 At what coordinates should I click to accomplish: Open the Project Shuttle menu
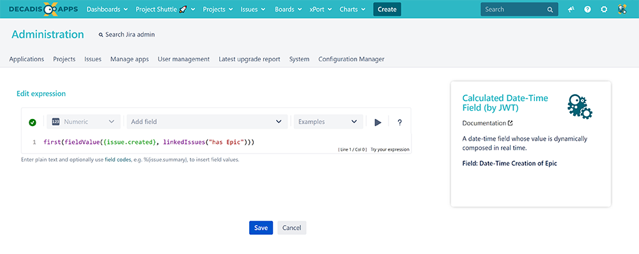166,10
